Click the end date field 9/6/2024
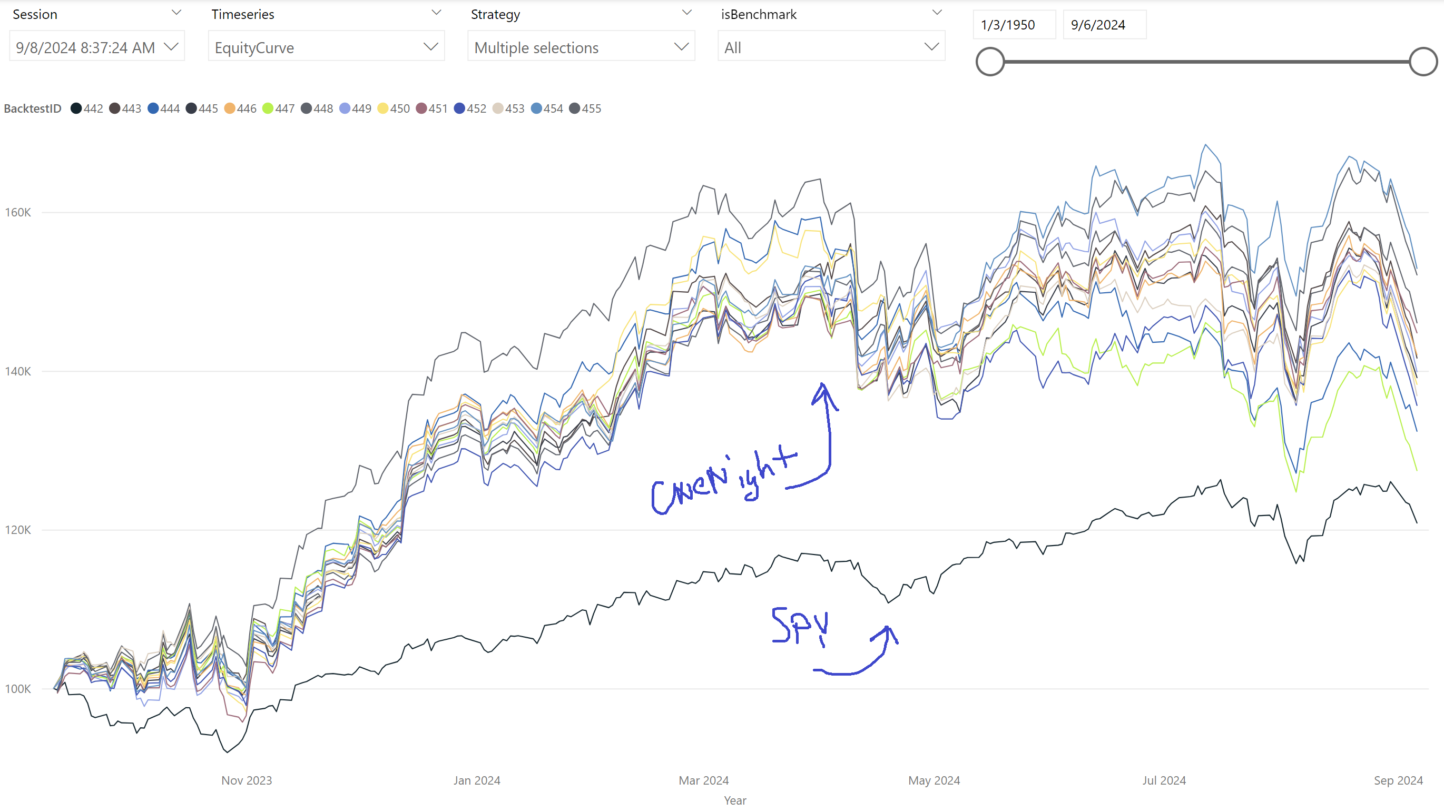This screenshot has height=812, width=1444. [1103, 25]
